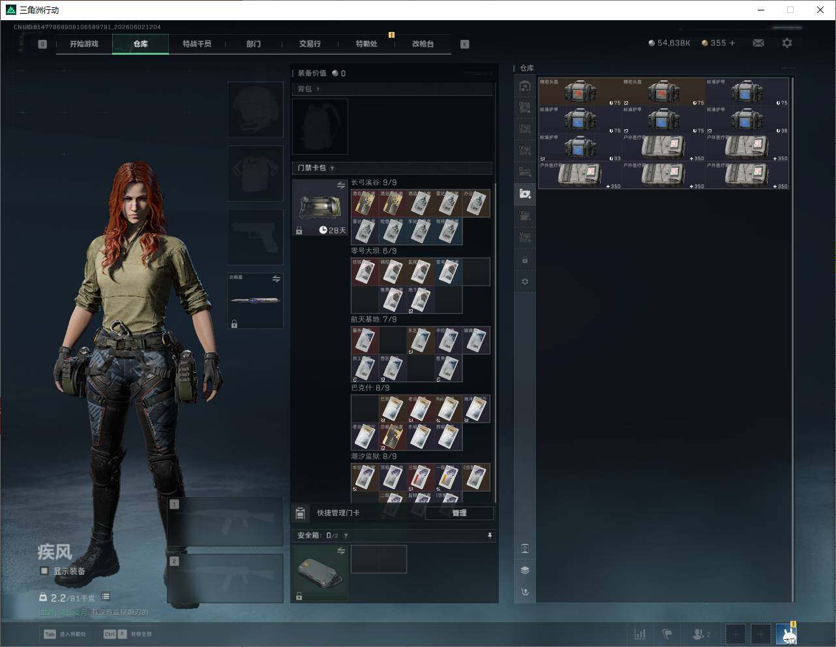Select the empty body armor equipment slot

tap(256, 173)
